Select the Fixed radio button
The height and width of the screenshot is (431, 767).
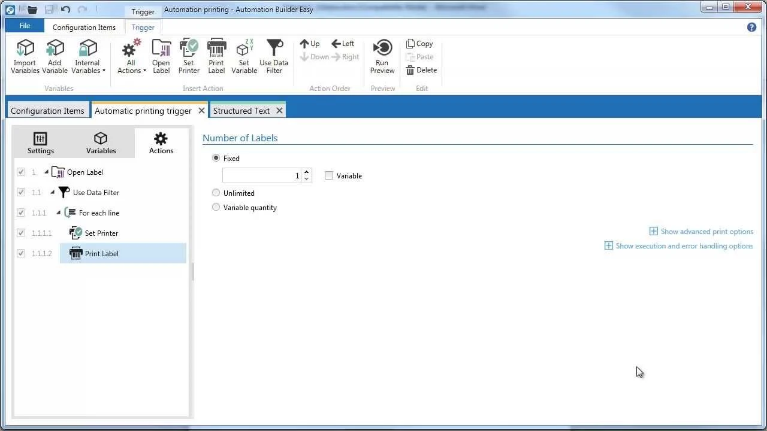(216, 158)
